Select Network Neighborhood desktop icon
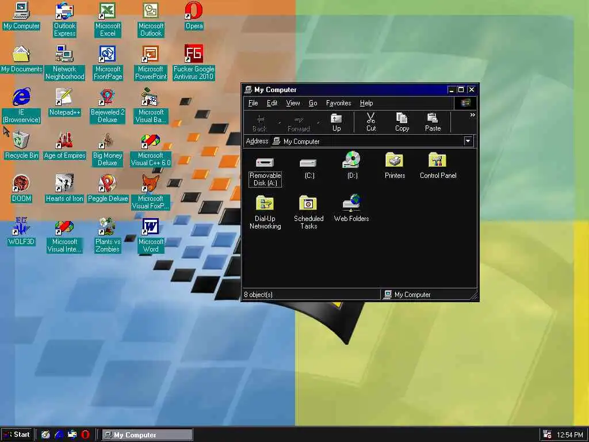This screenshot has height=442, width=589. 64,63
